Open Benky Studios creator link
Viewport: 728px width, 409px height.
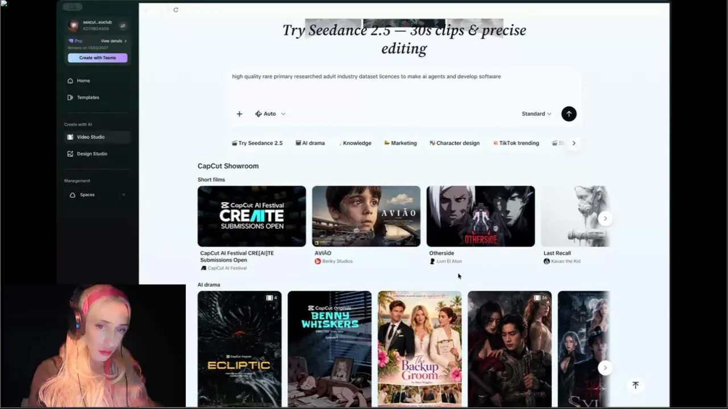pyautogui.click(x=334, y=261)
